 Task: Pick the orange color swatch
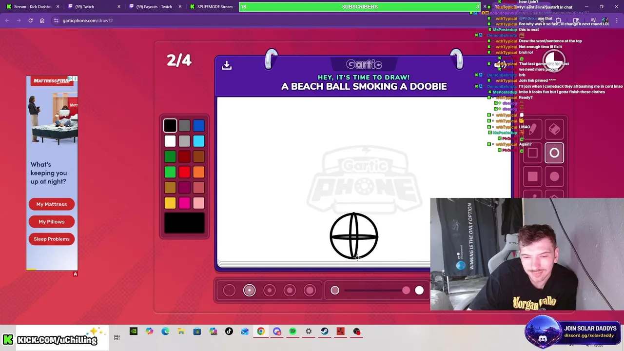click(x=198, y=172)
